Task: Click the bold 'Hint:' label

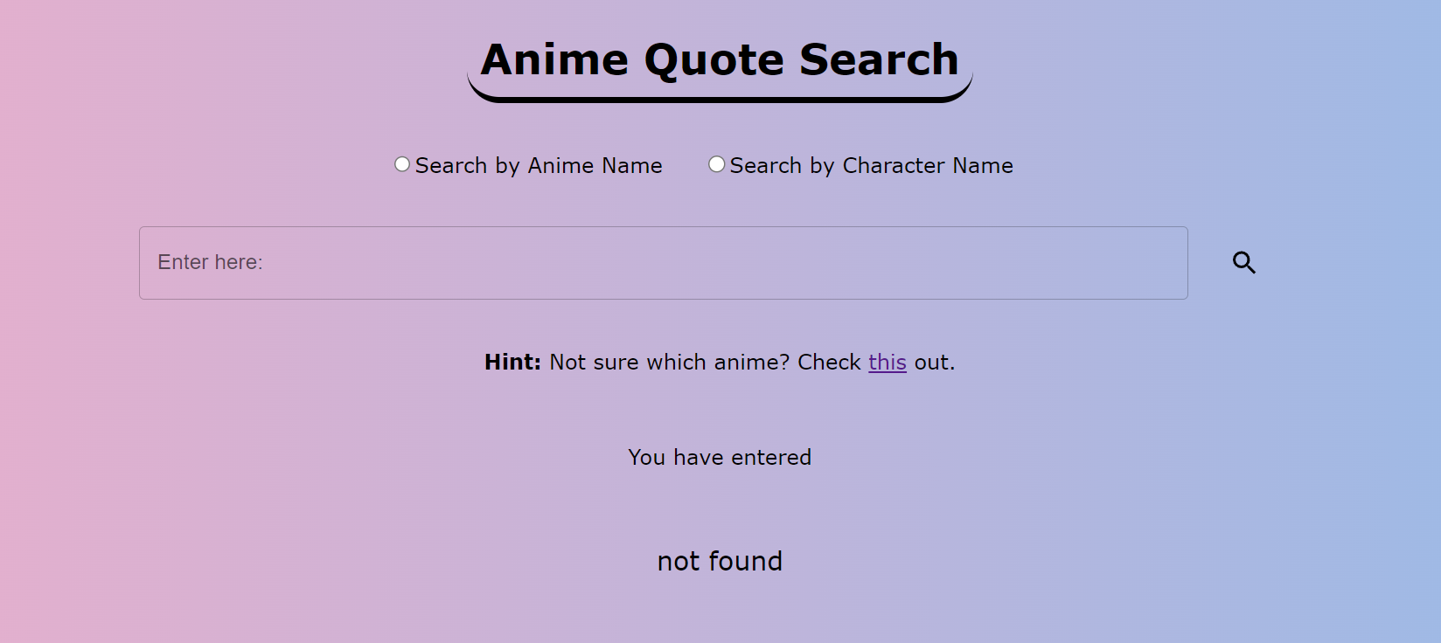Action: (x=513, y=362)
